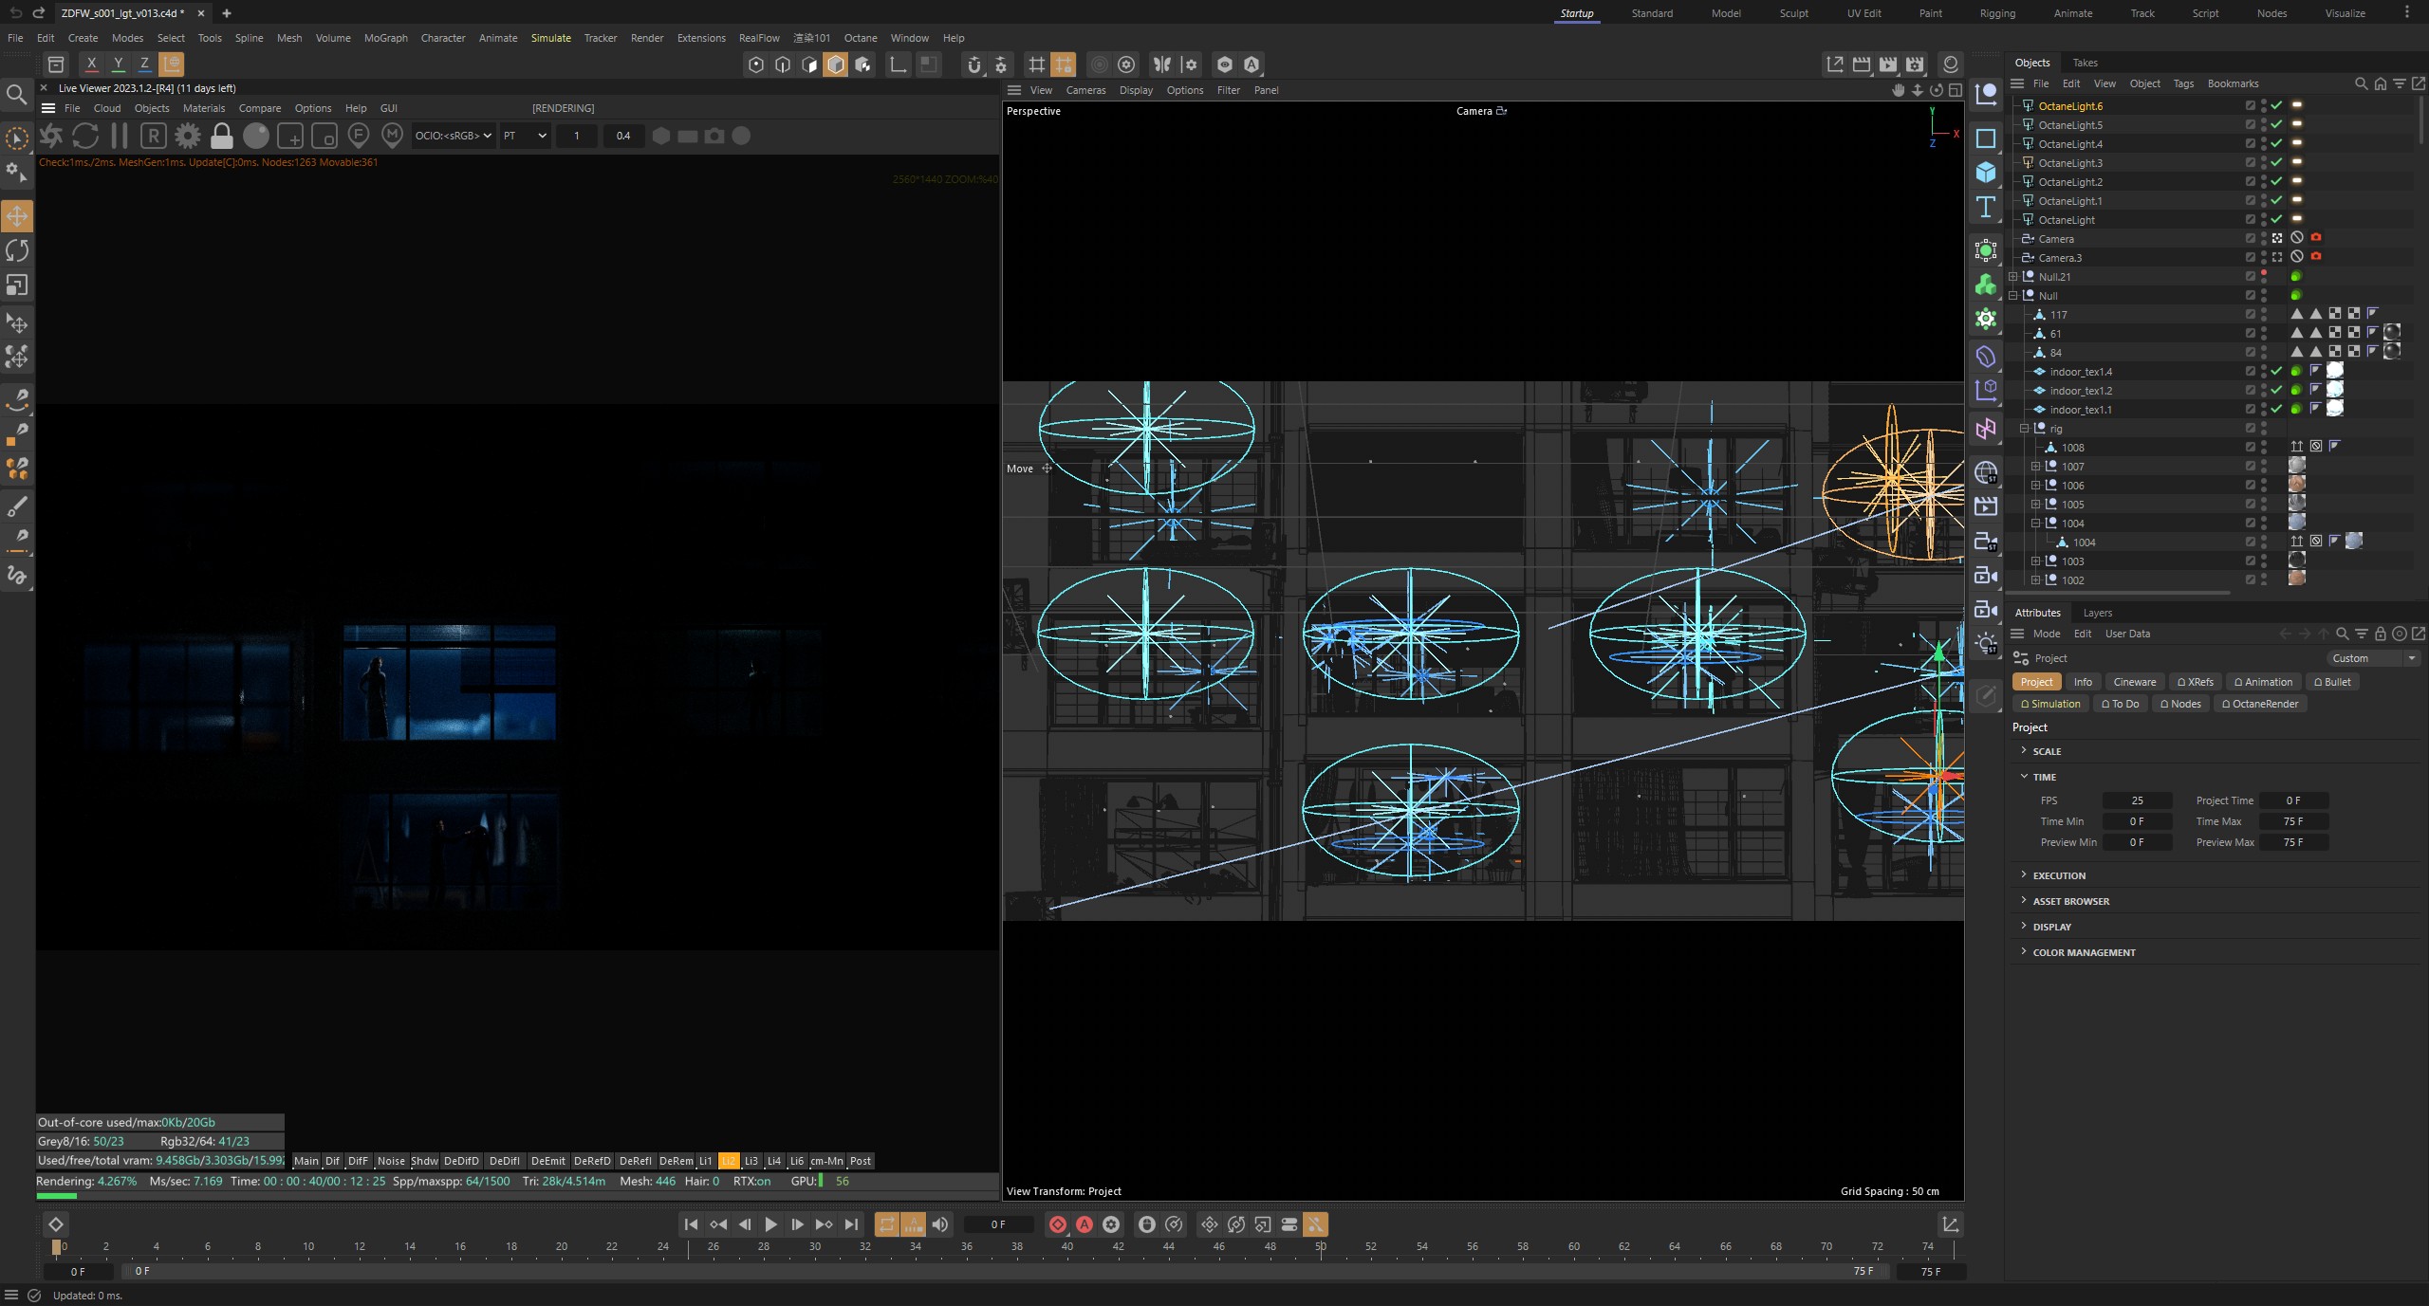The image size is (2429, 1306).
Task: Toggle Z axis lock in top toolbar
Action: [x=144, y=64]
